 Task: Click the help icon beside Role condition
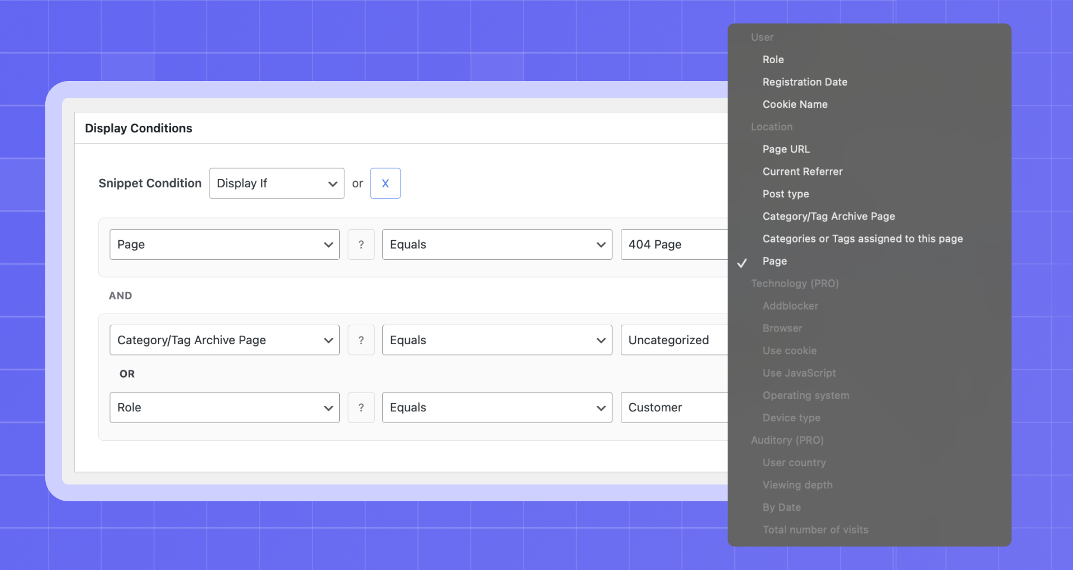[x=361, y=407]
